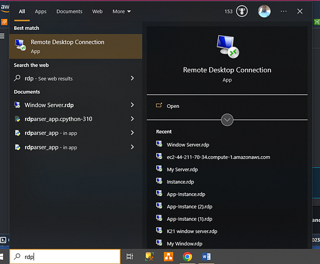
Task: Open the user profile avatar
Action: (x=264, y=11)
